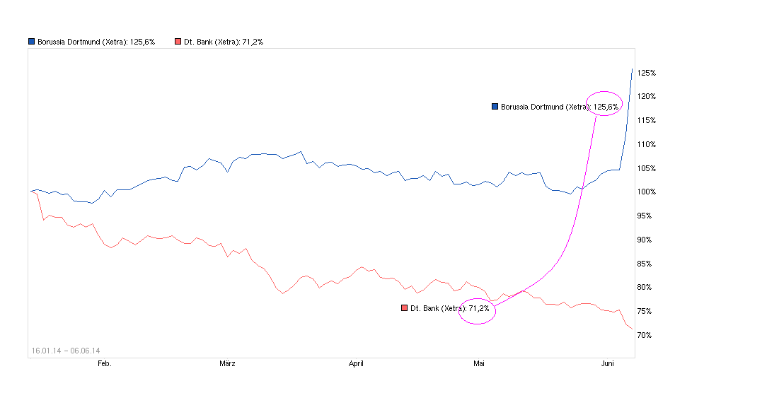This screenshot has height=405, width=779.
Task: Select the Juni month label on the time axis
Action: click(x=607, y=364)
